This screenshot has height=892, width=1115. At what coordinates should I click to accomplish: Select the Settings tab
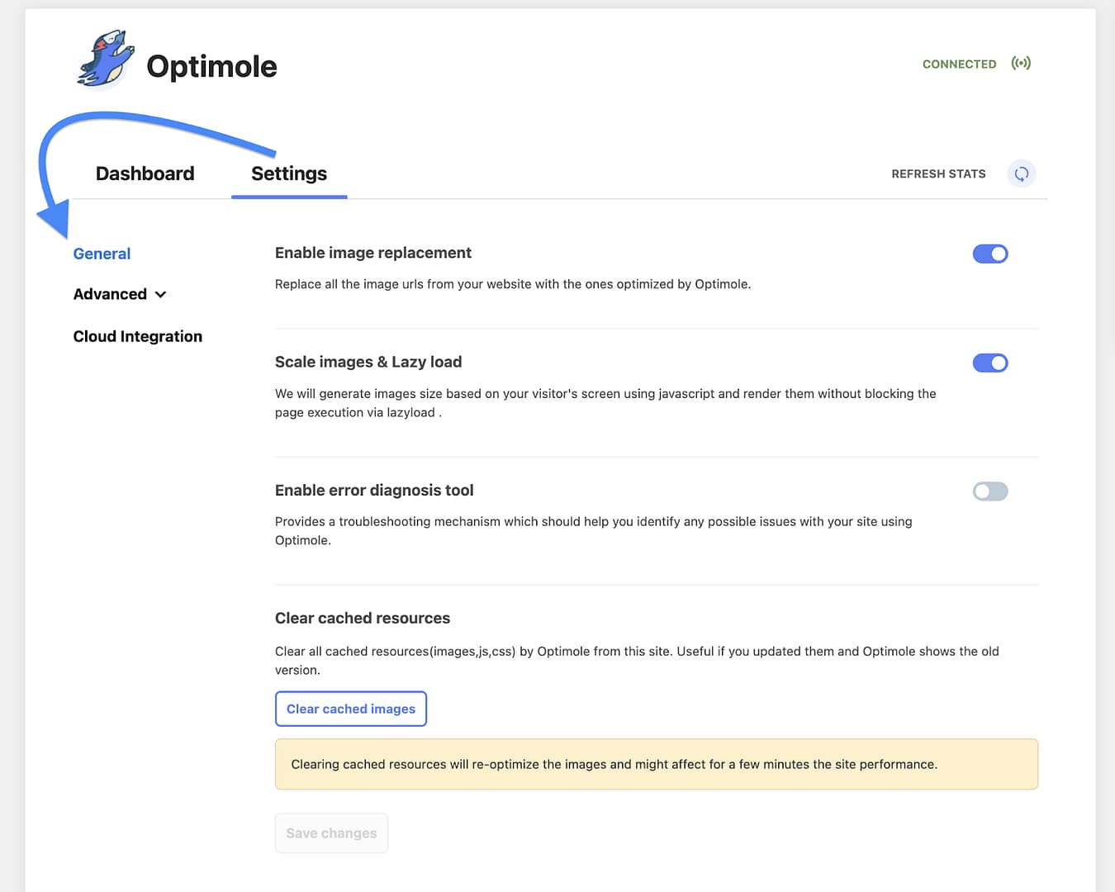[x=289, y=174]
